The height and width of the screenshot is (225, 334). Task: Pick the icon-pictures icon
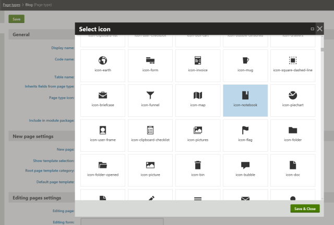(198, 135)
